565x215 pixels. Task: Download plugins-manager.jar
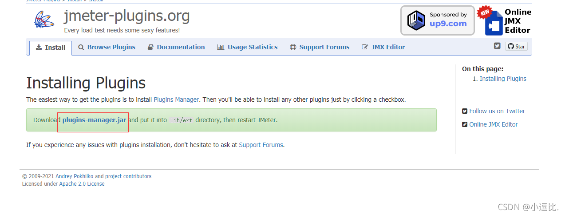coord(94,120)
